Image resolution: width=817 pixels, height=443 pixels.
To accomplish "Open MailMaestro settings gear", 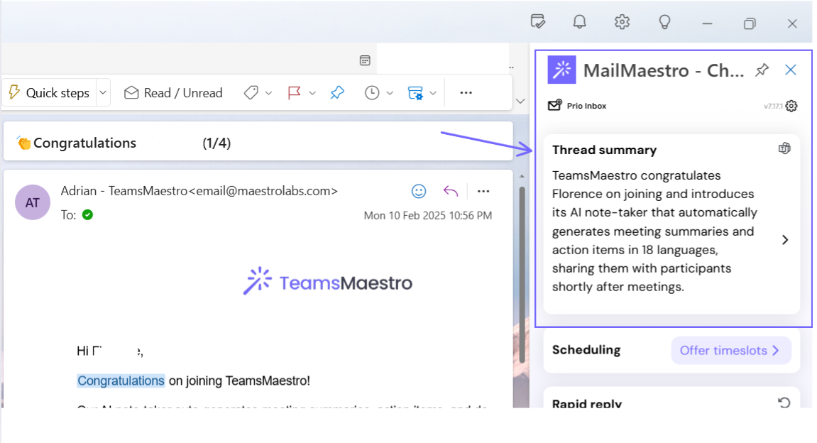I will [x=791, y=106].
